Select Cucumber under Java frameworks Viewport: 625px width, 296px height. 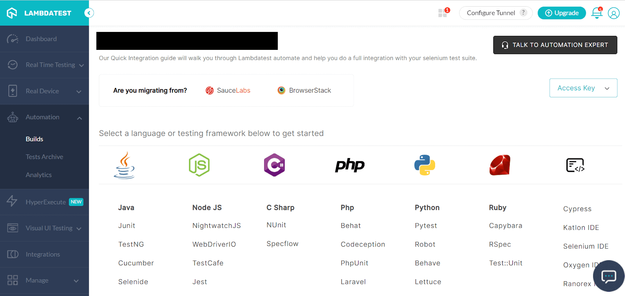click(136, 263)
